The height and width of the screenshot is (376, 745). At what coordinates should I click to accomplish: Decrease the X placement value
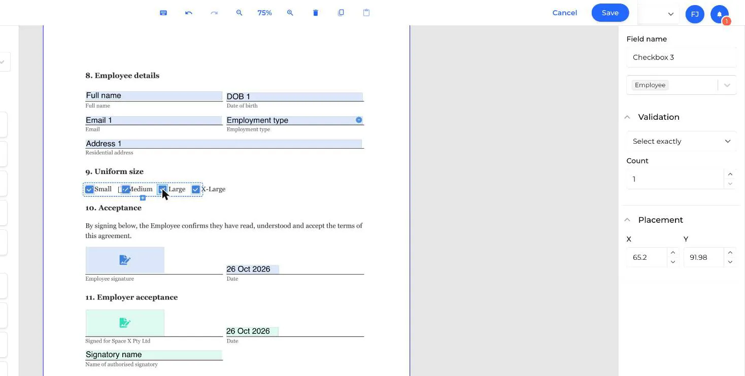coord(673,262)
